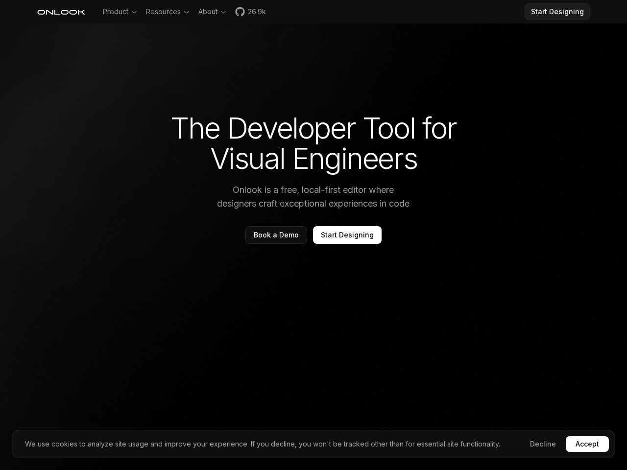The width and height of the screenshot is (627, 470).
Task: Expand the Product chevron arrow
Action: 134,12
